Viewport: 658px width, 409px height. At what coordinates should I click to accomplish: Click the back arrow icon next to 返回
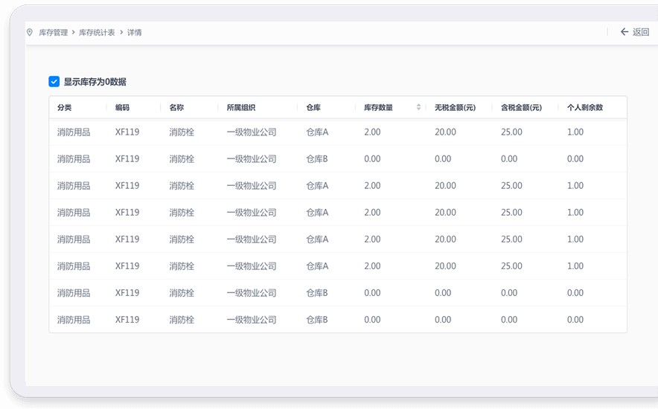(x=625, y=32)
